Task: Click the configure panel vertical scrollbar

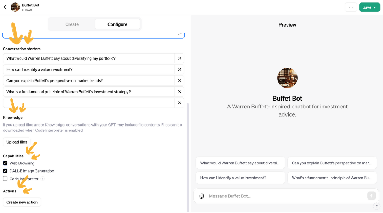Action: coord(188,157)
